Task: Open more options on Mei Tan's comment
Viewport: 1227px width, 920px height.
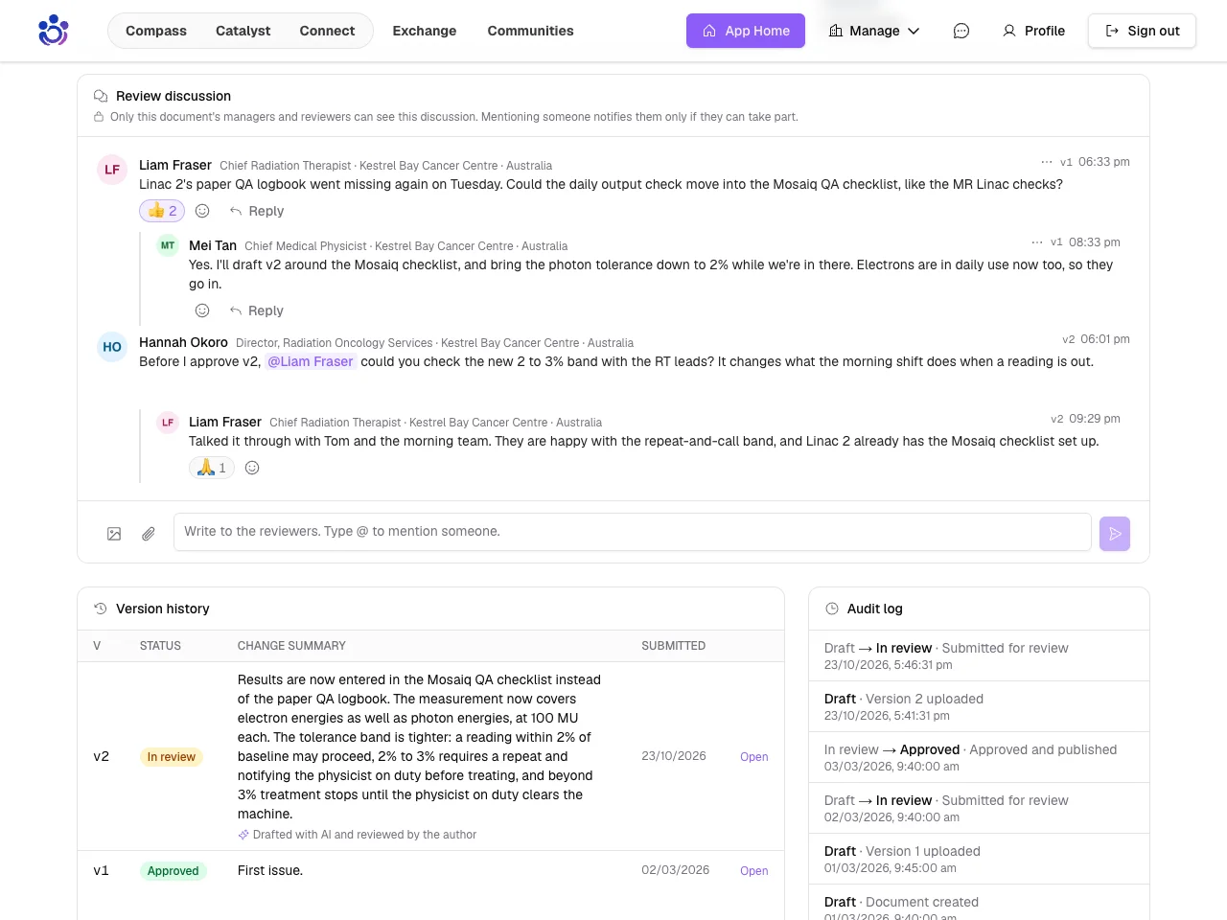Action: tap(1037, 242)
